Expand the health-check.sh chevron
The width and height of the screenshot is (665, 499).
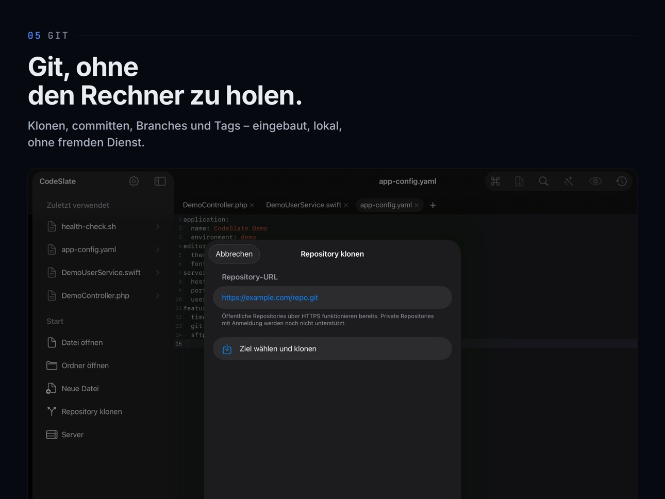pos(158,227)
